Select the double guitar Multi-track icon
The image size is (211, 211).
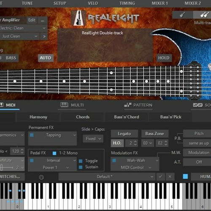tap(204, 15)
